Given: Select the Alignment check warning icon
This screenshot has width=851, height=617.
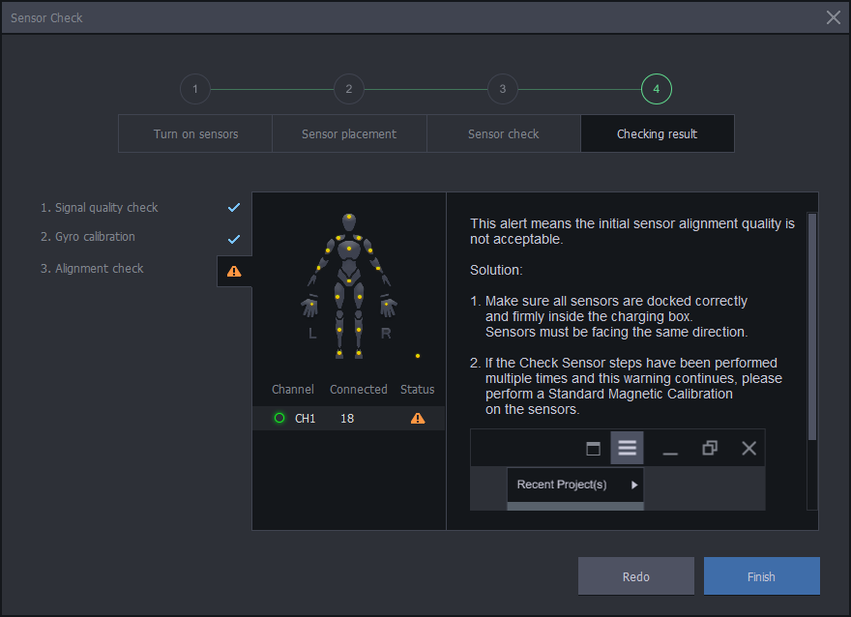Looking at the screenshot, I should point(234,272).
